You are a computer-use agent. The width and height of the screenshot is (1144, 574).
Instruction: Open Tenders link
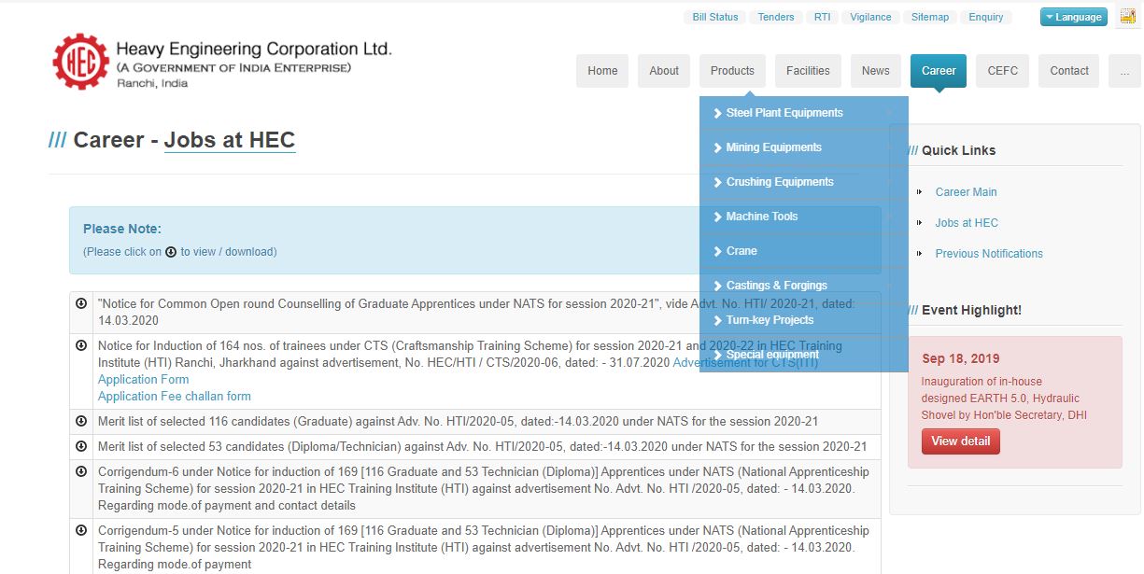click(776, 17)
